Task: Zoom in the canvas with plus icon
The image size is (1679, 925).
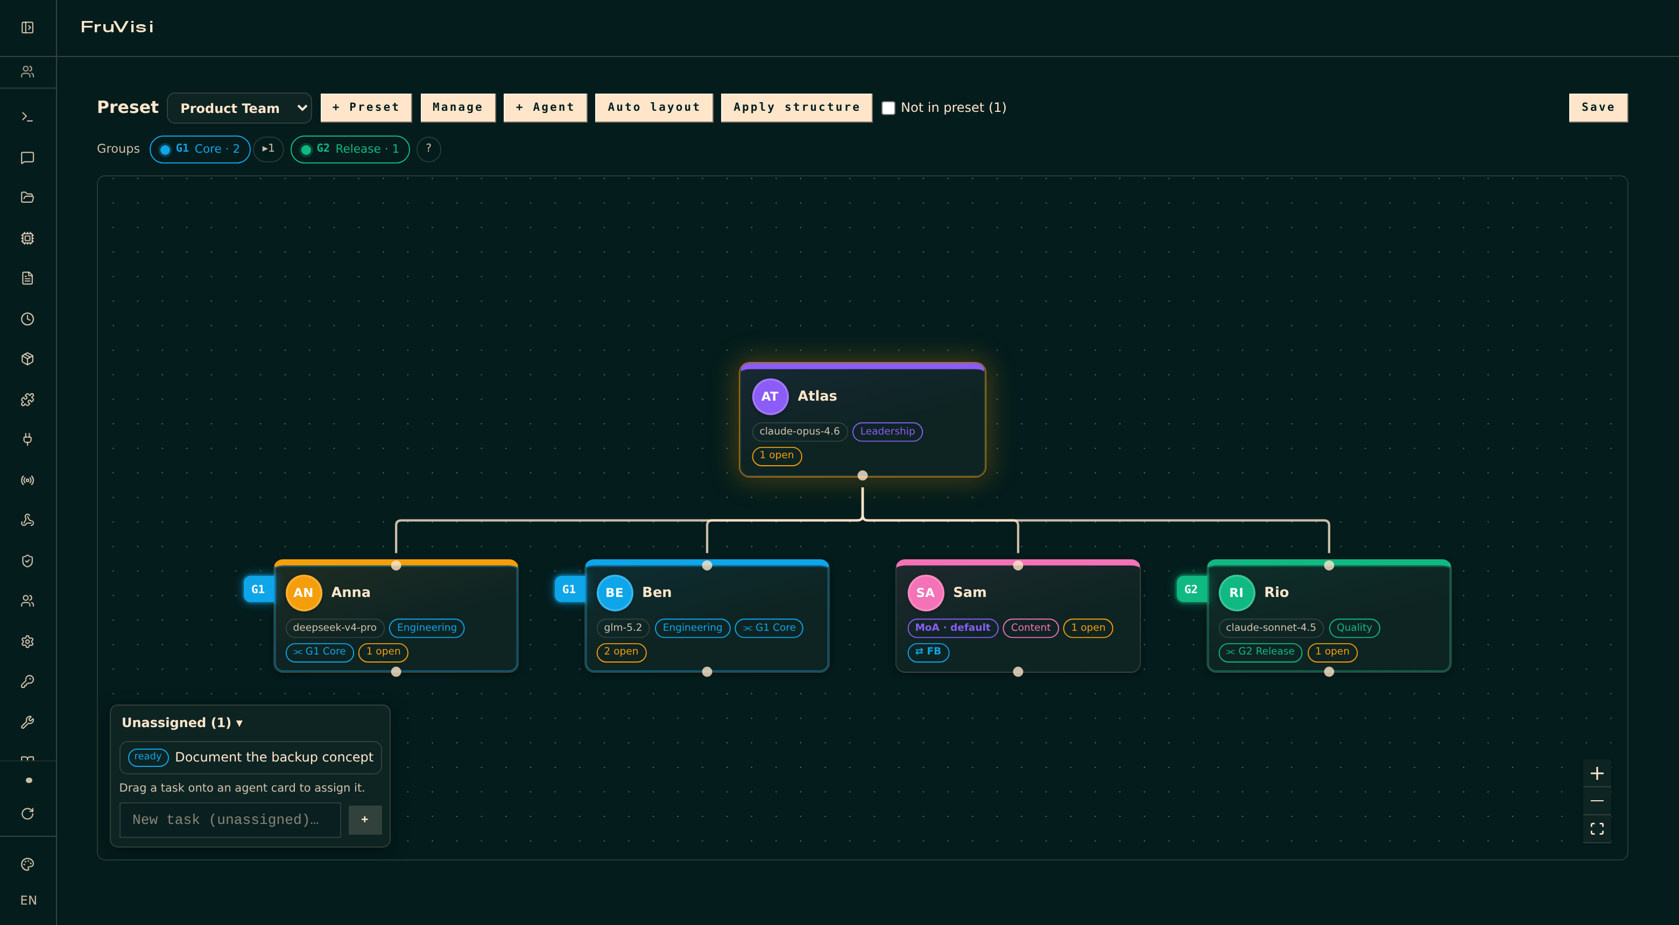Action: coord(1597,773)
